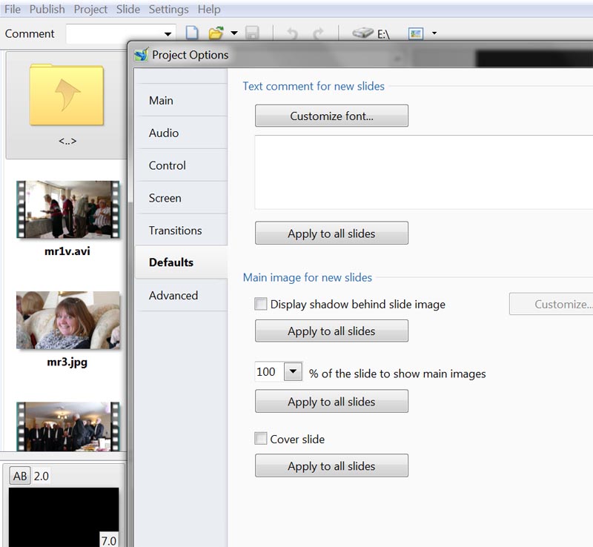593x547 pixels.
Task: Click the AB button on the slide
Action: pos(20,477)
